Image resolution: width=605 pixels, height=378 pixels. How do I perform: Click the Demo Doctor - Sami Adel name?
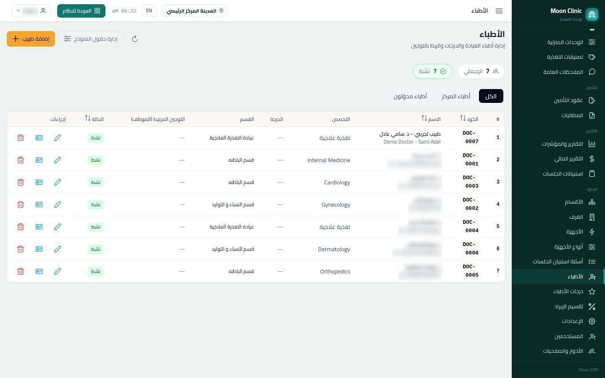[x=412, y=142]
